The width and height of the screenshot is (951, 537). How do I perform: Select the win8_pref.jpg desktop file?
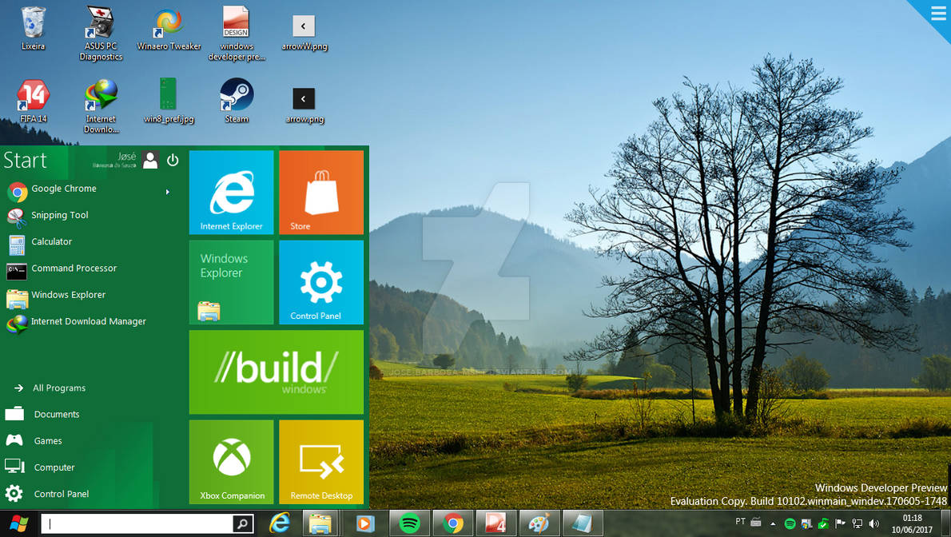169,100
